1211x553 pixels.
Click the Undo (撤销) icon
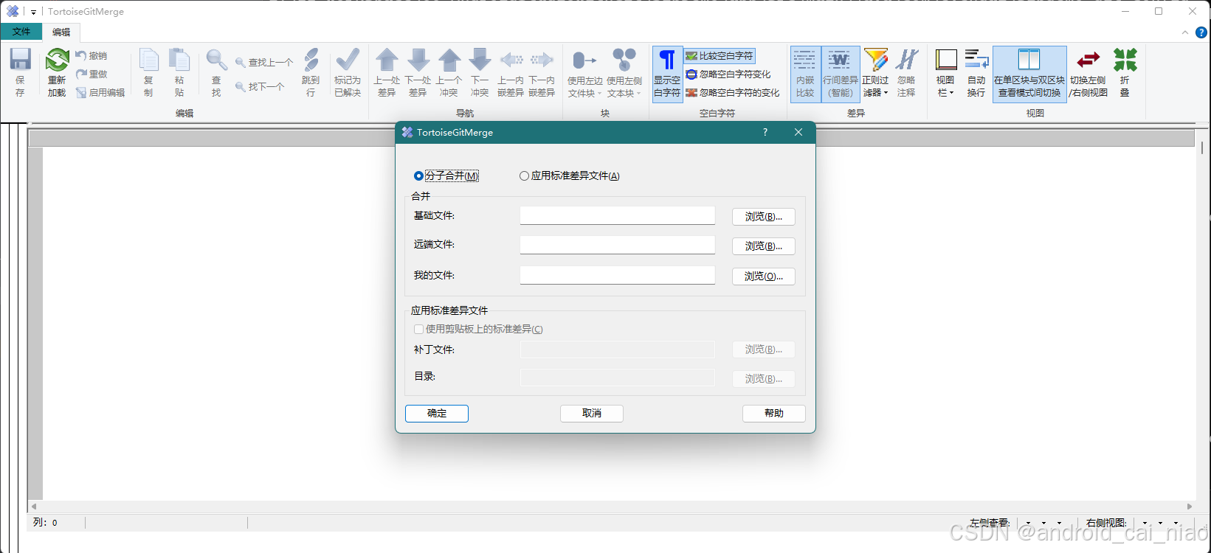(x=81, y=55)
